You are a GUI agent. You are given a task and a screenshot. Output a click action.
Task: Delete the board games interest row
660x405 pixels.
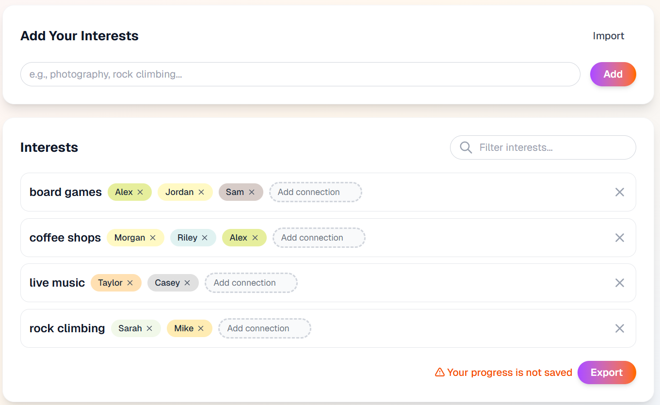point(619,192)
